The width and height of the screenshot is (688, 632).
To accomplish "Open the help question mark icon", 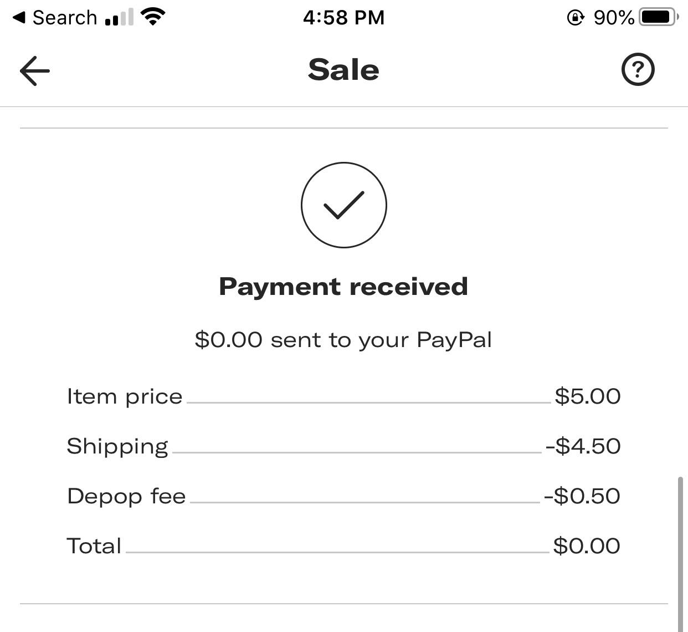I will coord(638,70).
